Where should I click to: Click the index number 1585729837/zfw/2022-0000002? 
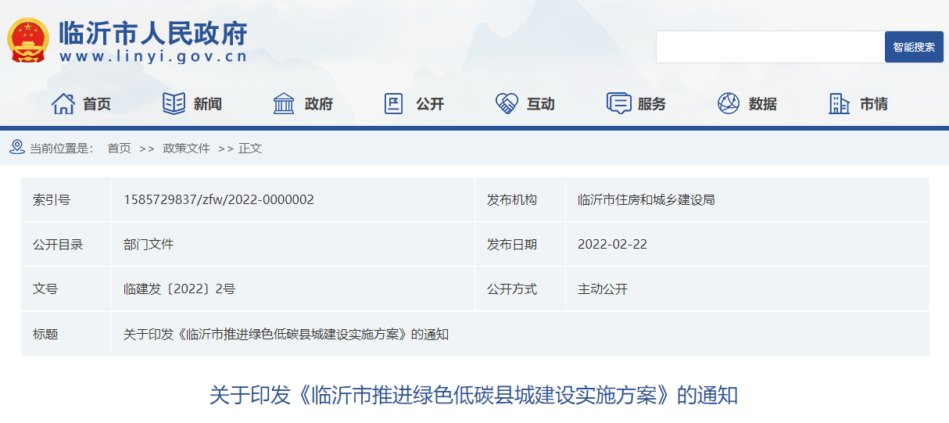[219, 199]
